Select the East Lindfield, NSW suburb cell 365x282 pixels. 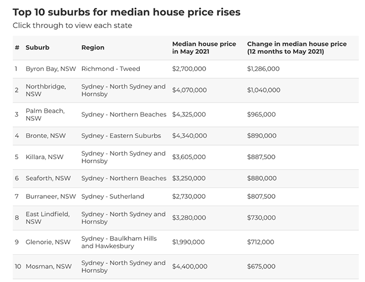click(x=48, y=217)
